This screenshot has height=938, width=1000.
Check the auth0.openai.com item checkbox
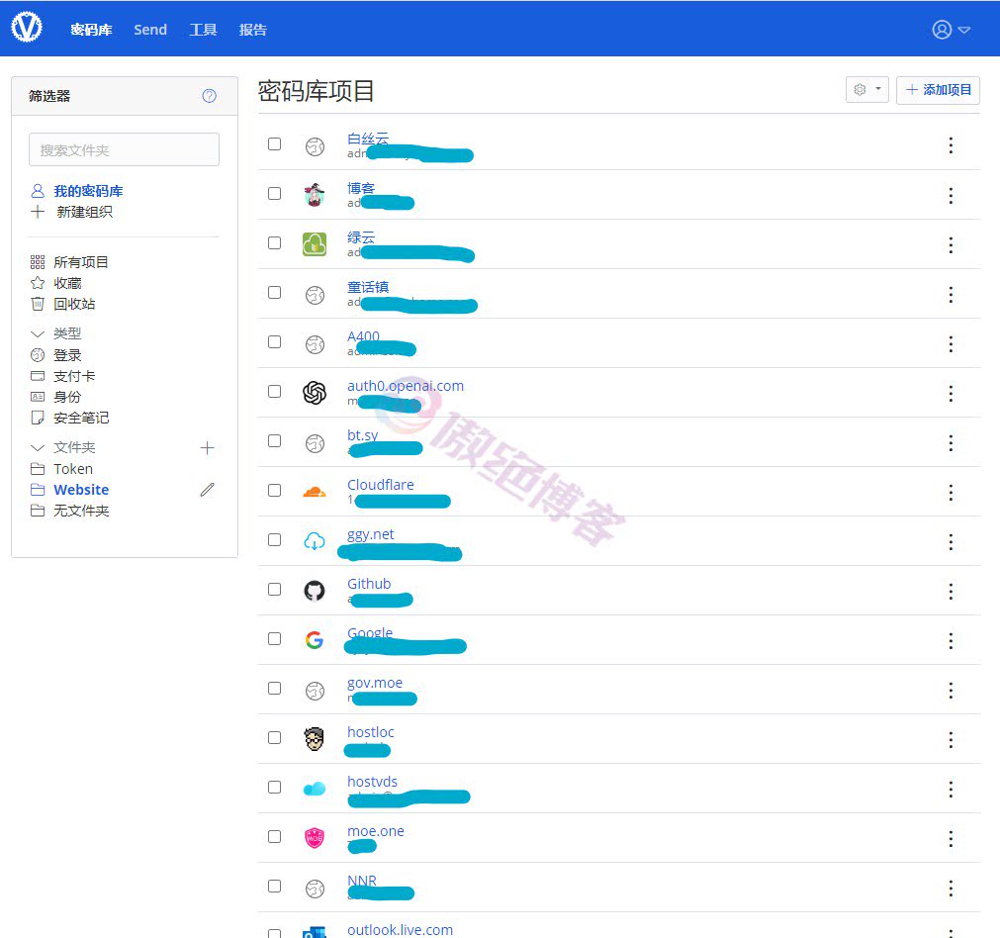pos(274,391)
